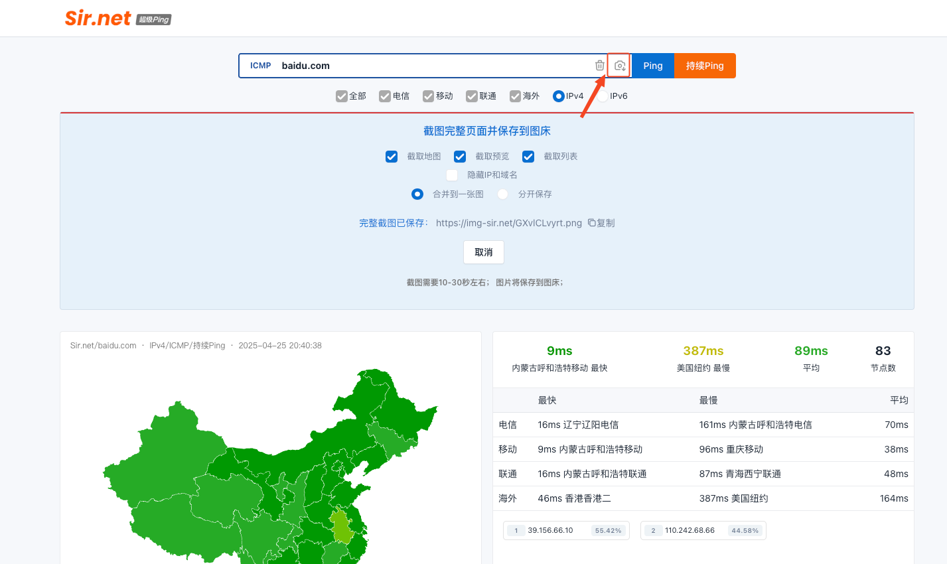Select the 最快 column header
The image size is (947, 564).
(x=547, y=400)
